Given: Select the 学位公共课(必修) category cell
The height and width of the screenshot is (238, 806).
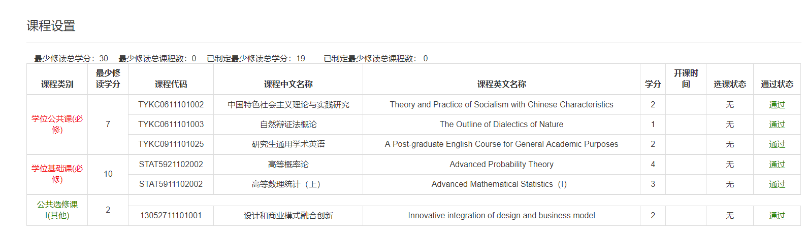Looking at the screenshot, I should pyautogui.click(x=57, y=125).
